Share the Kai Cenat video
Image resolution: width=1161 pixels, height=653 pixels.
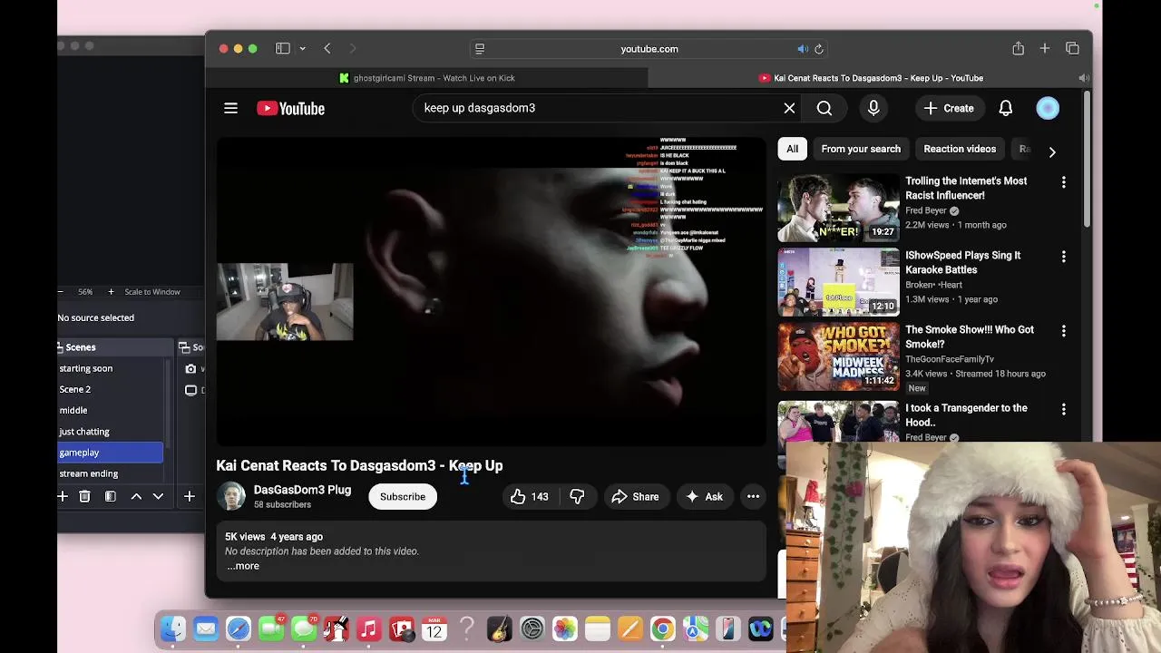tap(635, 496)
